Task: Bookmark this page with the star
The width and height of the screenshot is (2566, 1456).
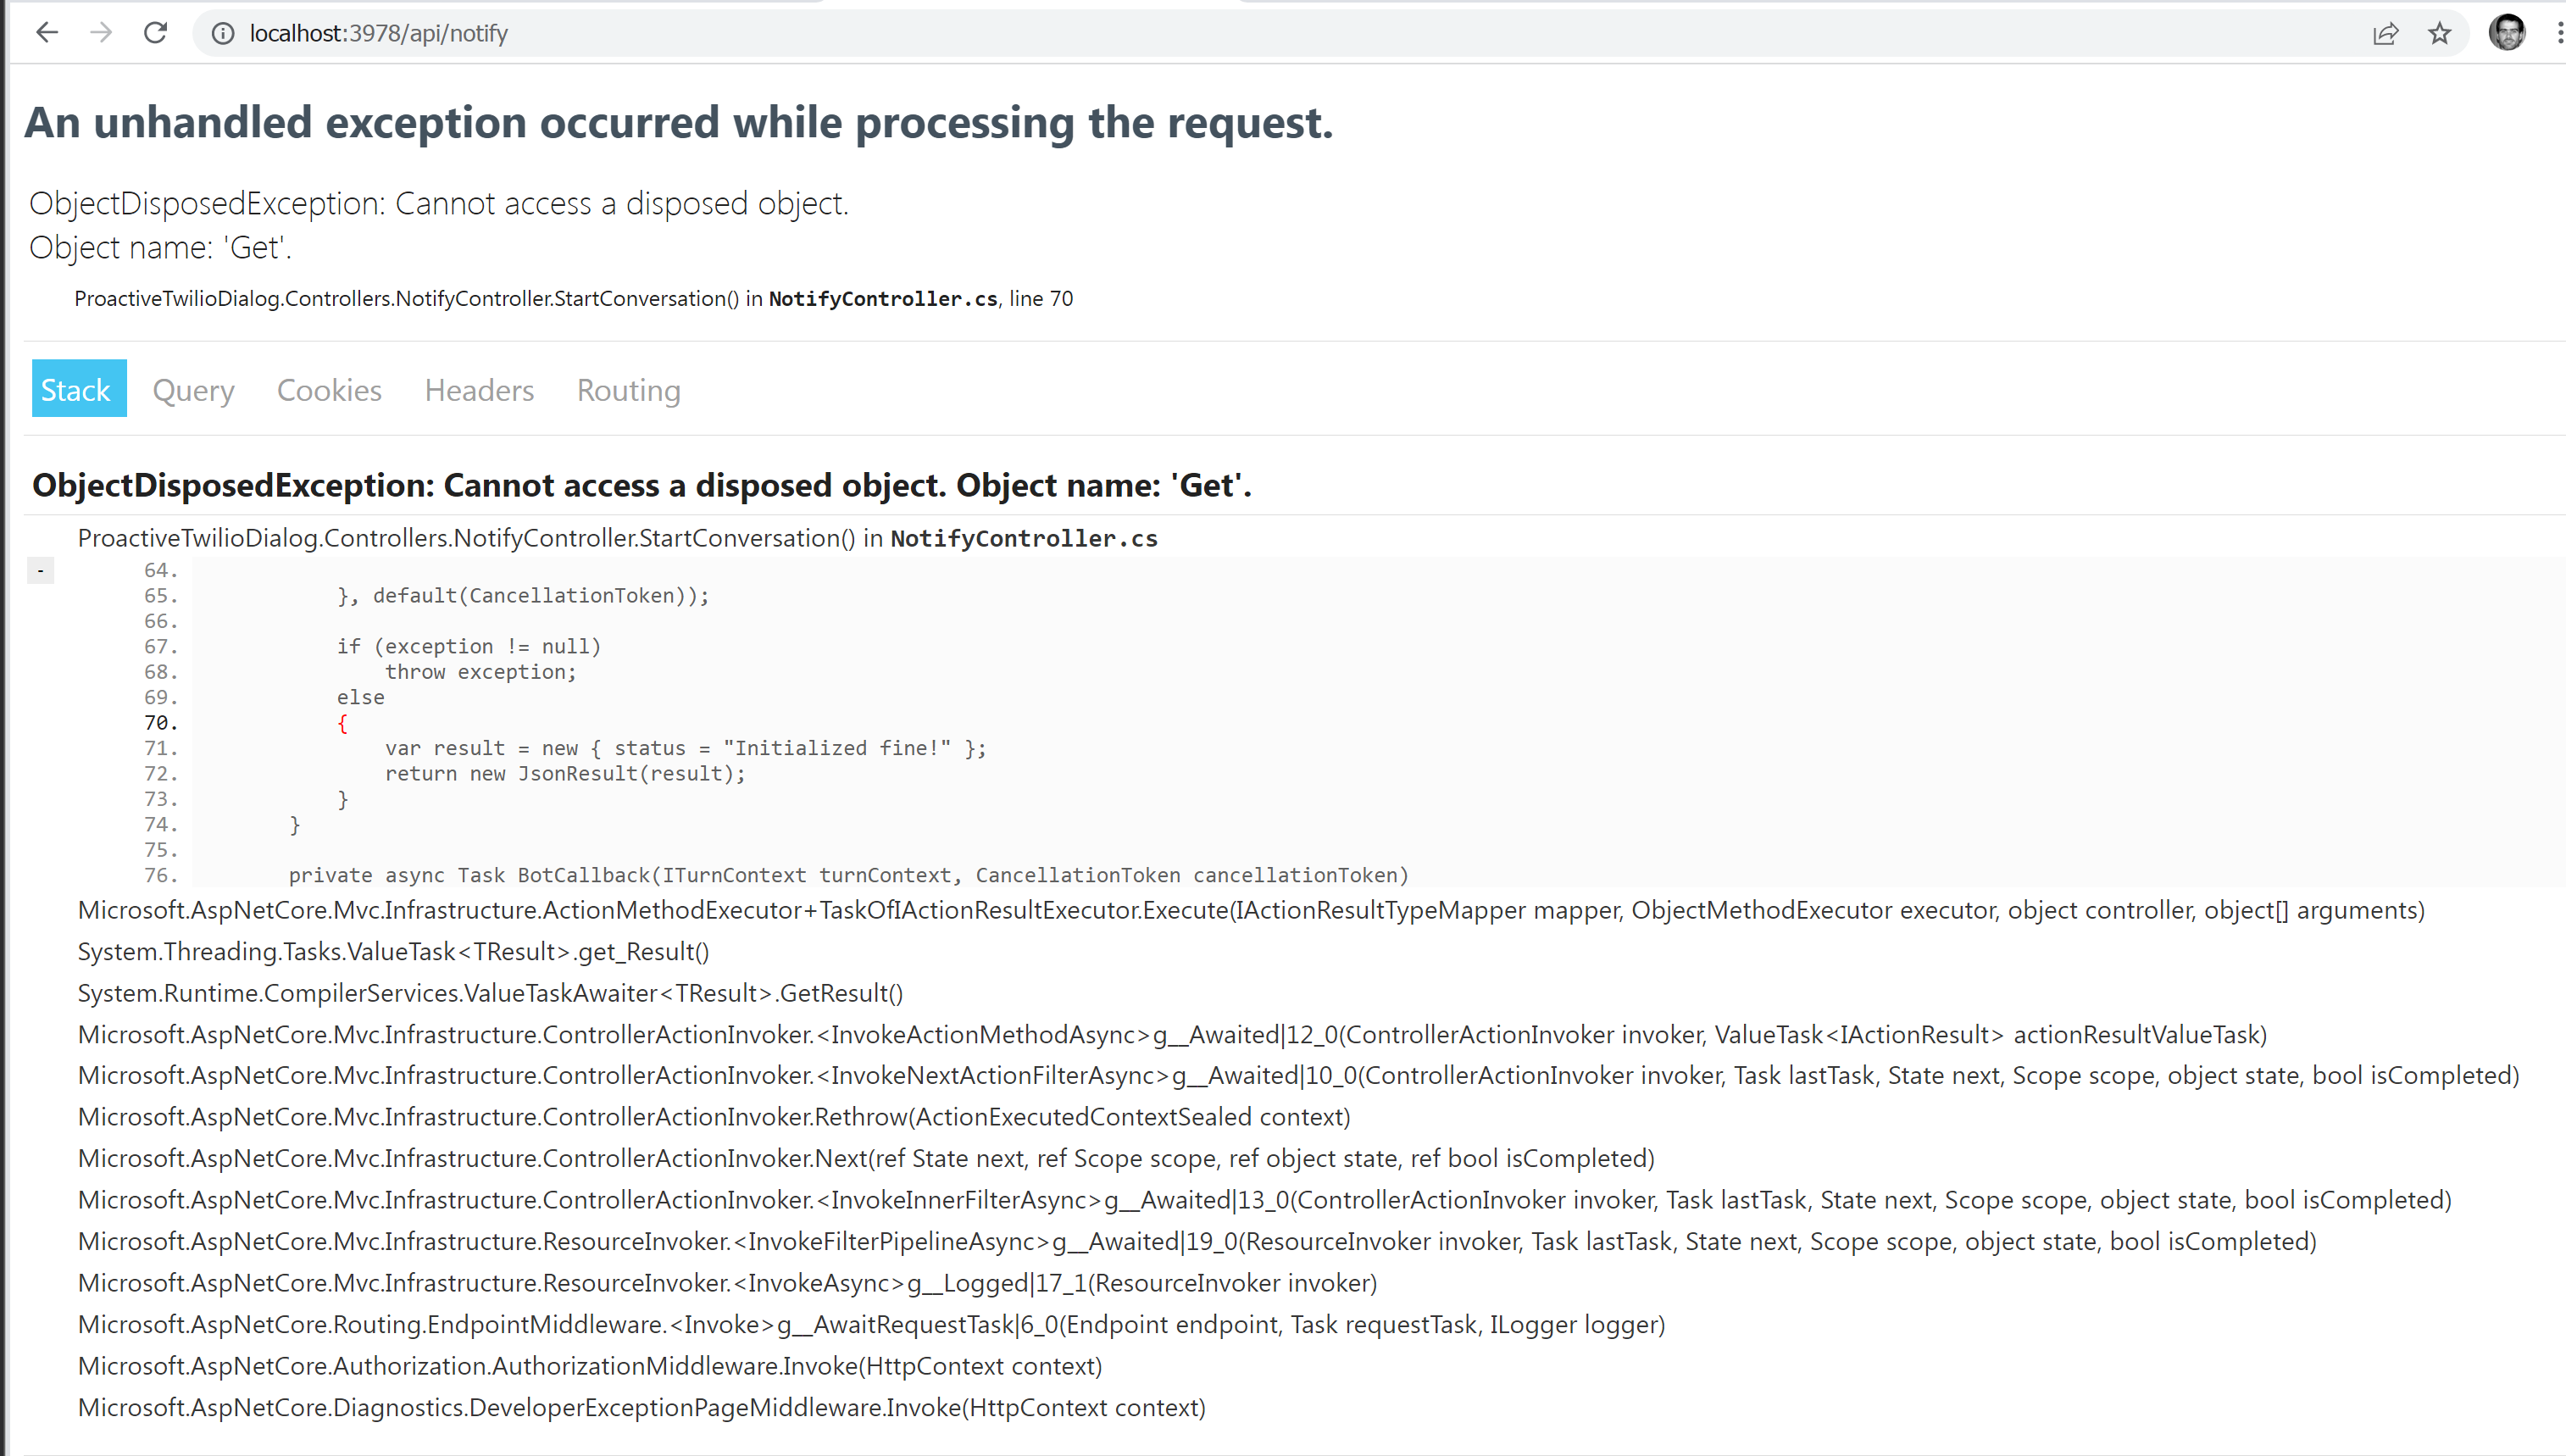Action: [2439, 33]
